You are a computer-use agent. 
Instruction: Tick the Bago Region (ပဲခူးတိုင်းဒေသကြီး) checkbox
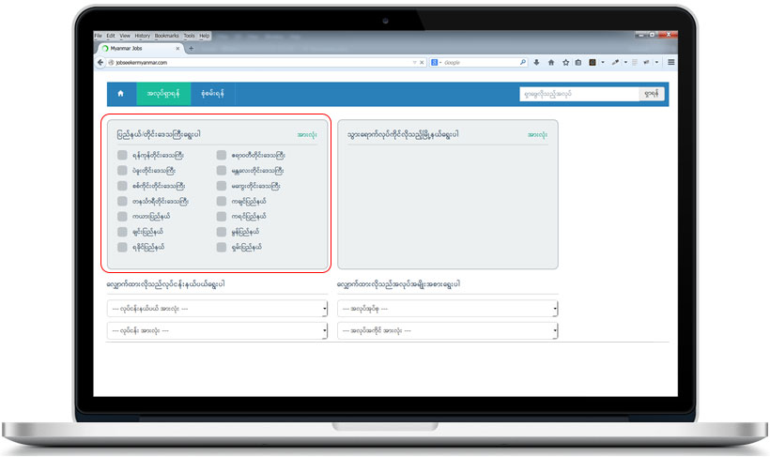point(122,171)
